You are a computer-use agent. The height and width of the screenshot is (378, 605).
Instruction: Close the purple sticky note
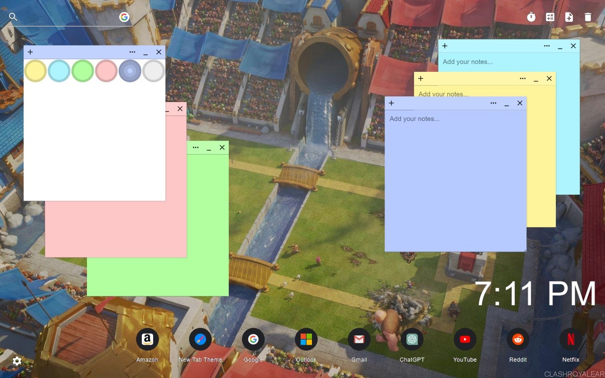click(x=520, y=103)
